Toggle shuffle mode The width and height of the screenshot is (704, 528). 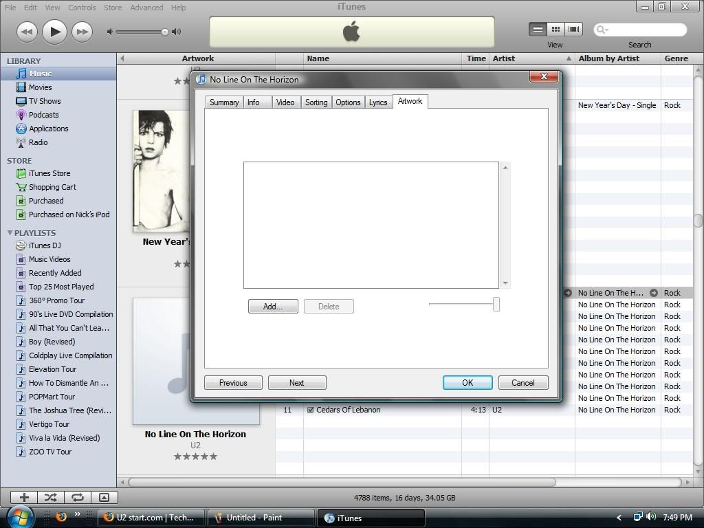click(51, 497)
